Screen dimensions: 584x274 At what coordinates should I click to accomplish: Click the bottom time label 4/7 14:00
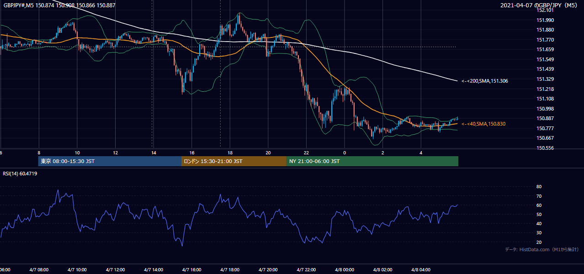(x=154, y=270)
